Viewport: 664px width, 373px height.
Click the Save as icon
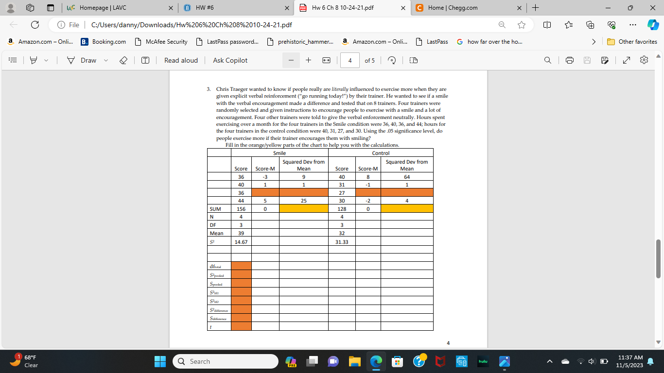pos(605,60)
